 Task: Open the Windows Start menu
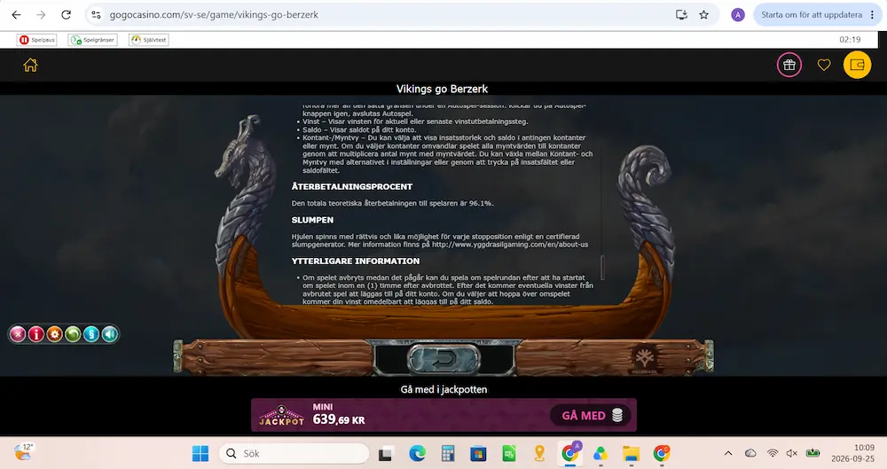(200, 453)
